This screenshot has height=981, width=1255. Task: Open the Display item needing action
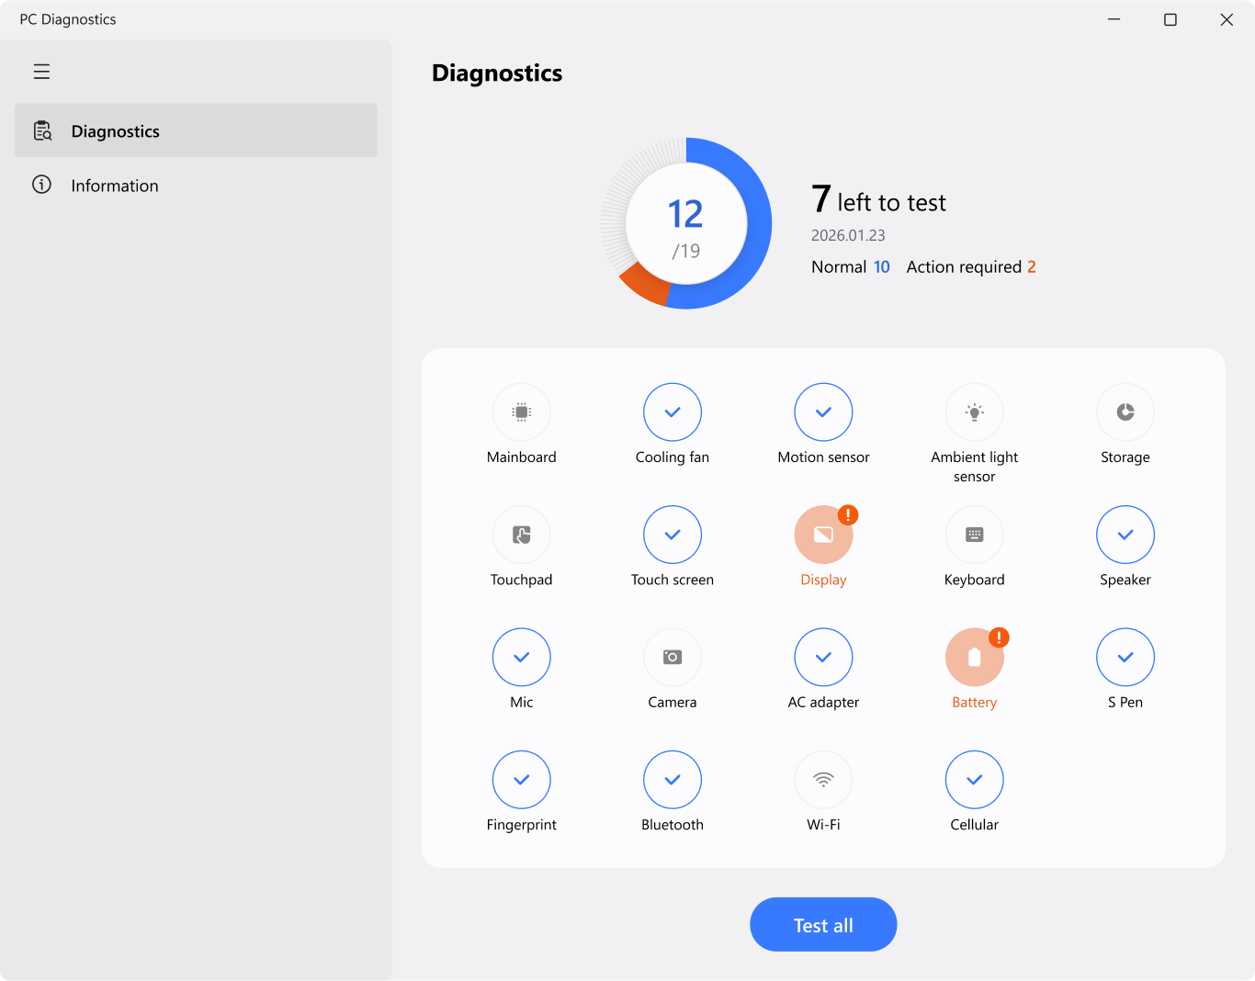point(823,535)
